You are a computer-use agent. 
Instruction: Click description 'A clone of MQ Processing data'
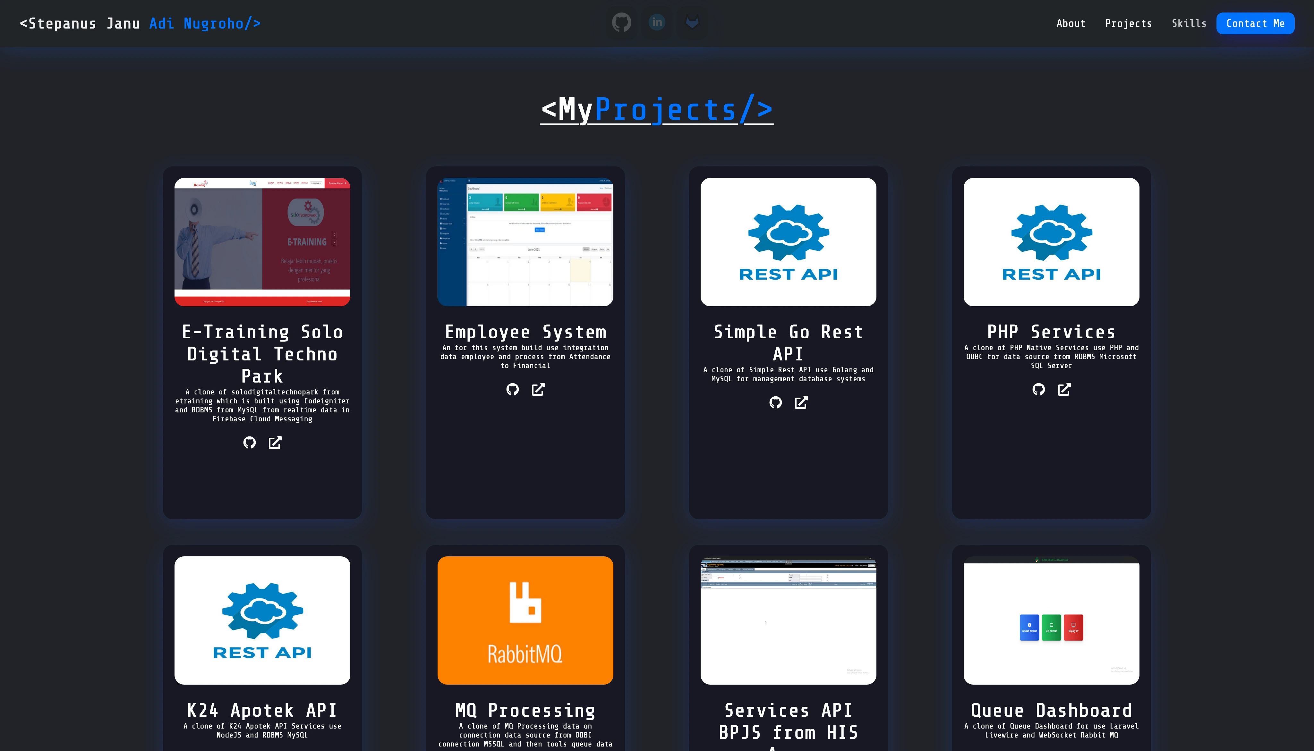click(x=525, y=735)
